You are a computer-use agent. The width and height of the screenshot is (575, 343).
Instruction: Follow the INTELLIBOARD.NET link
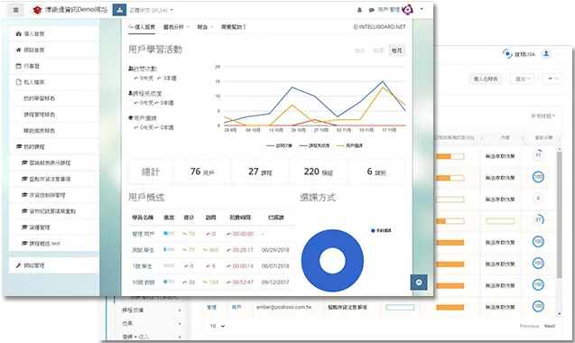379,27
